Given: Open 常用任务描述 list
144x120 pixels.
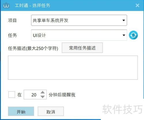Looking at the screenshot, I should click(82, 48).
